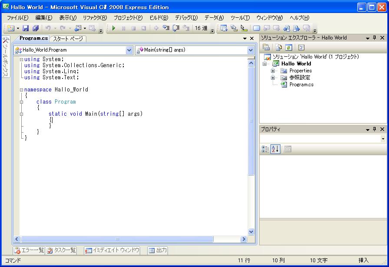Image resolution: width=389 pixels, height=267 pixels.
Task: Open the Main(string[] args) members dropdown
Action: point(251,50)
